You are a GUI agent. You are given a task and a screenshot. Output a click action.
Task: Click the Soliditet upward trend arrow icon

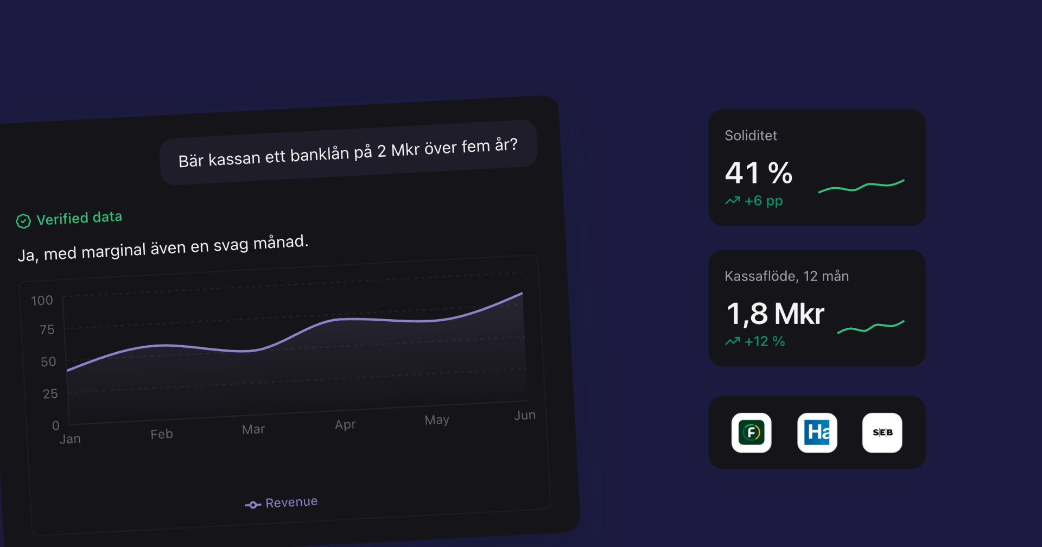[733, 201]
